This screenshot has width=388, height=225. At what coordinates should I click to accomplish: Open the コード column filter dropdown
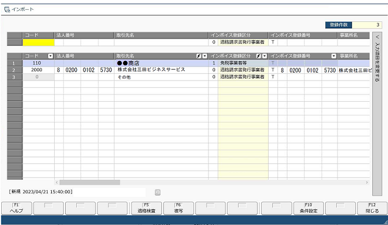51,56
